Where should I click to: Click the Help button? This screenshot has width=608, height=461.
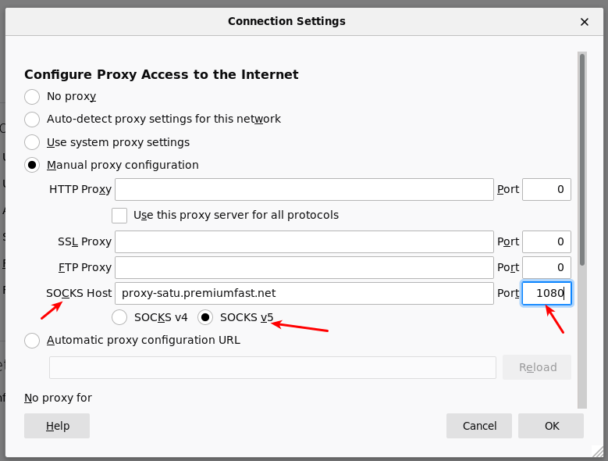[57, 426]
